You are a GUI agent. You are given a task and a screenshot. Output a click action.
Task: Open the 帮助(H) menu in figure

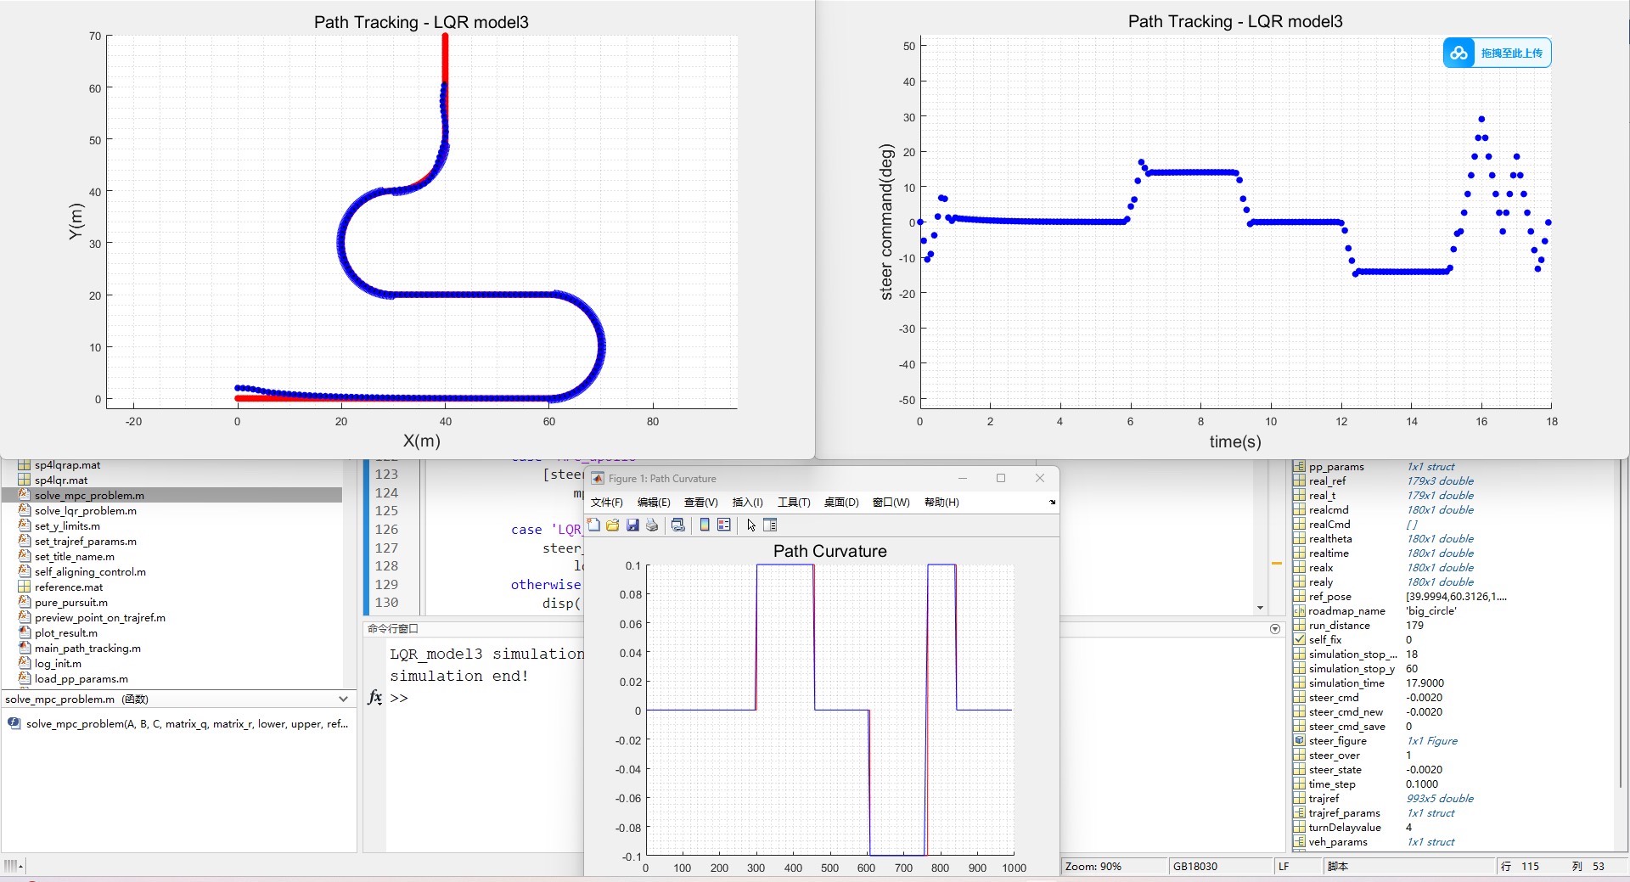941,503
